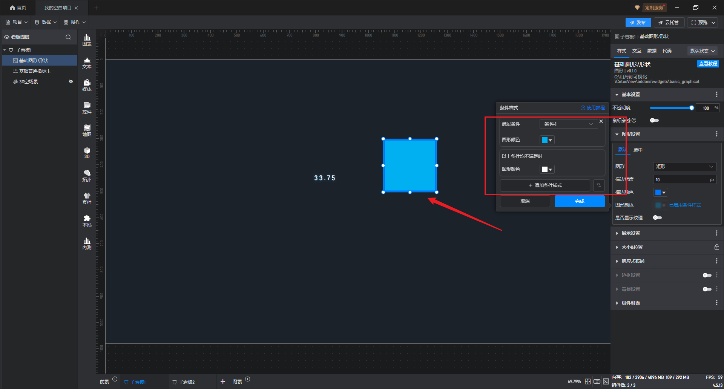Enable the 是否显示纹理 switch
Image resolution: width=724 pixels, height=389 pixels.
(x=657, y=217)
